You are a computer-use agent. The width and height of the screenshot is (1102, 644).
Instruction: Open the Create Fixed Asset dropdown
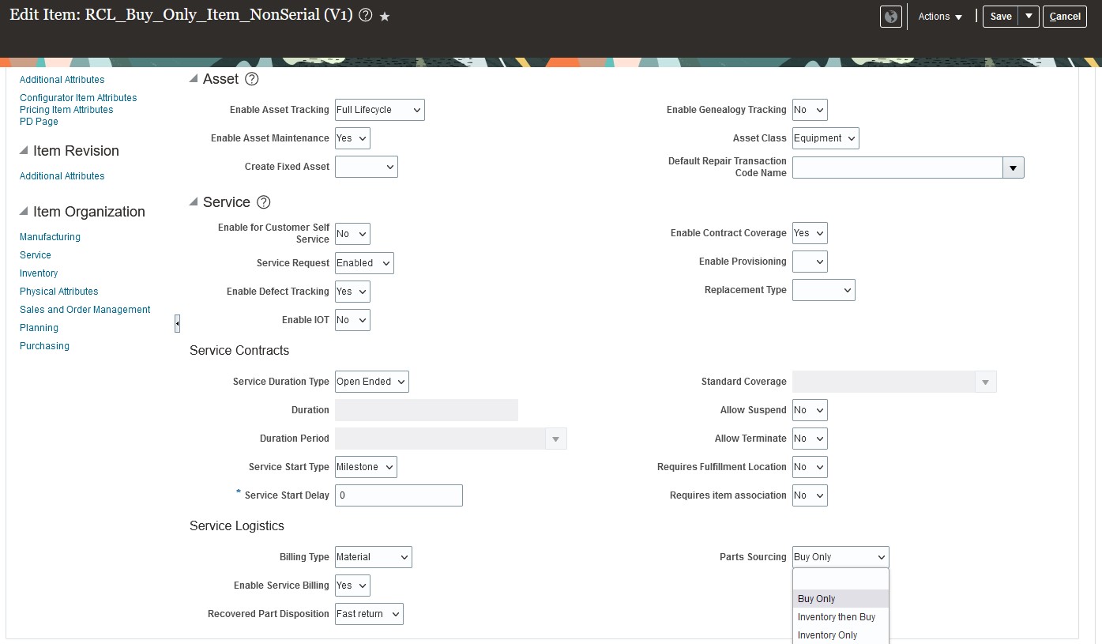tap(367, 167)
